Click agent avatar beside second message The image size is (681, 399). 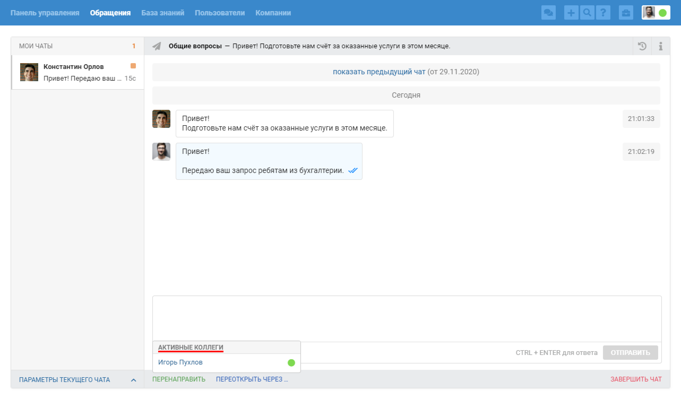pyautogui.click(x=161, y=152)
